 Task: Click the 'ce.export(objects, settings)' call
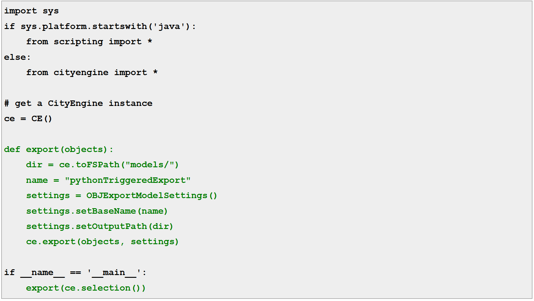(102, 242)
